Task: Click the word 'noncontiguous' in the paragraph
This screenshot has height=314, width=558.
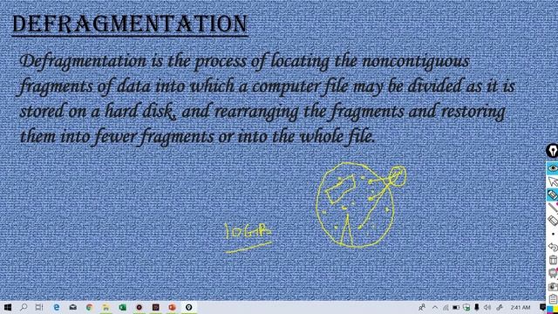Action: pos(416,61)
